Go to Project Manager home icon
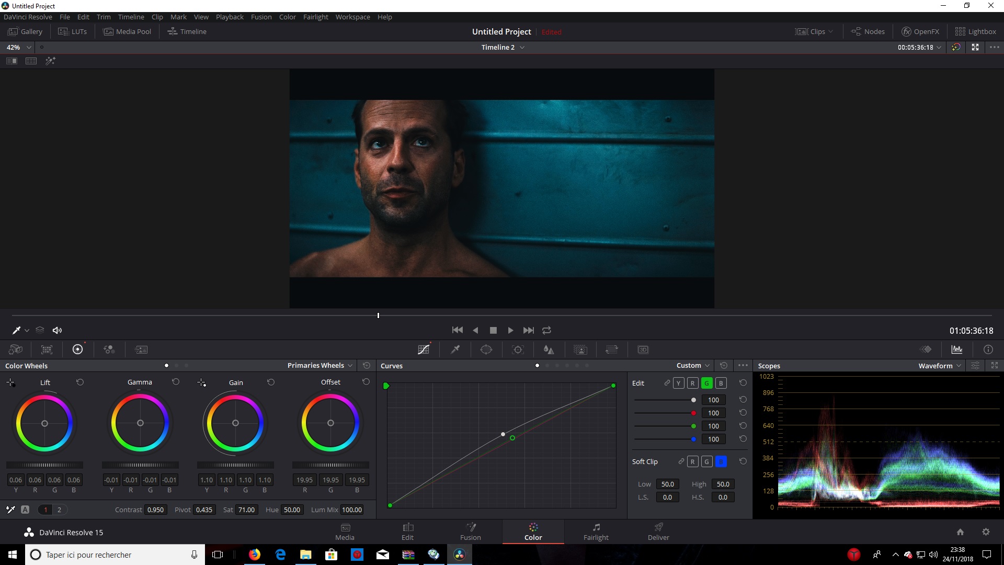 click(x=960, y=532)
